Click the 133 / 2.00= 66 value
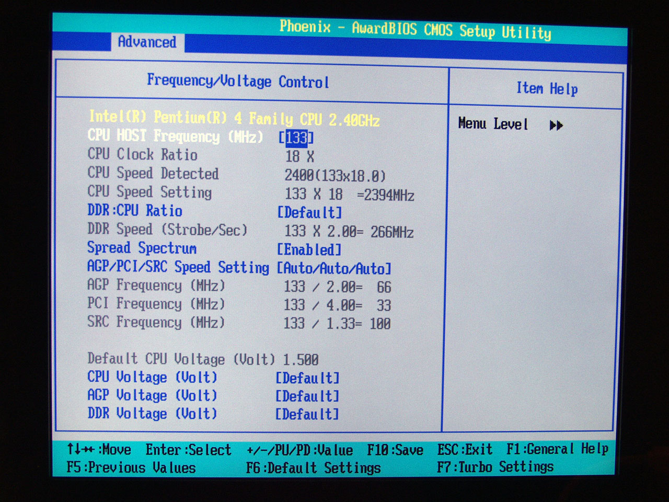The height and width of the screenshot is (502, 669). pyautogui.click(x=338, y=287)
